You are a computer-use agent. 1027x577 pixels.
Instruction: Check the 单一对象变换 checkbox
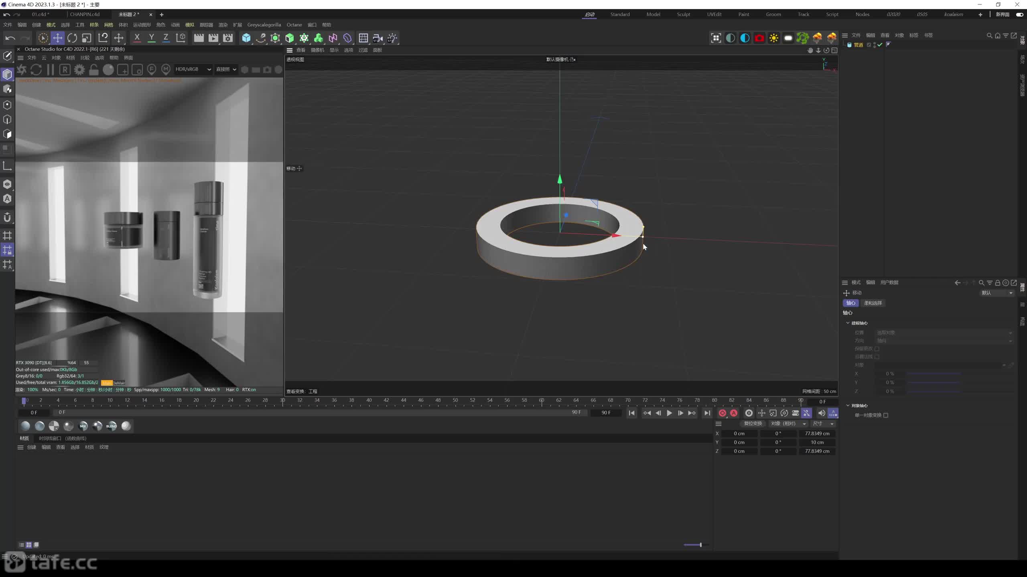(x=886, y=415)
